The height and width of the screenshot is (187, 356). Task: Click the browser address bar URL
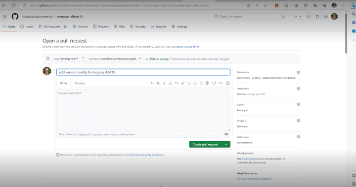[119, 5]
